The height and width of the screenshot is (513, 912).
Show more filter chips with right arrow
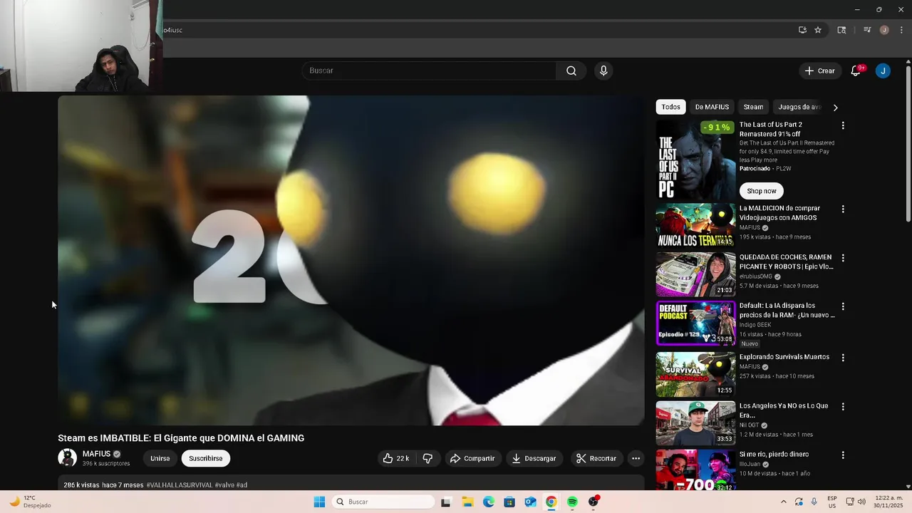(x=835, y=108)
